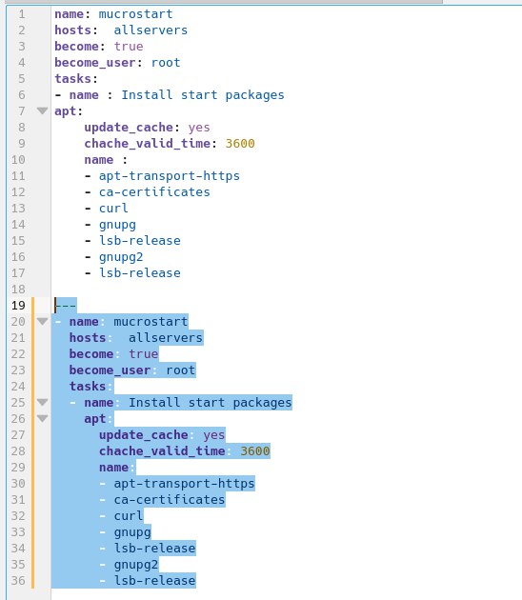Click highlighted allservers on line 21
This screenshot has height=600, width=522.
click(166, 337)
